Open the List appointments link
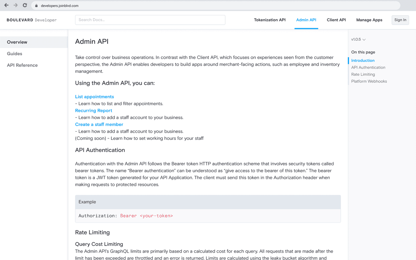Viewport: 416px width, 260px height. coord(94,97)
